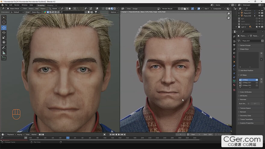The height and width of the screenshot is (149, 265).
Task: Select the Move tool in viewport toolbar
Action: (x=4, y=27)
